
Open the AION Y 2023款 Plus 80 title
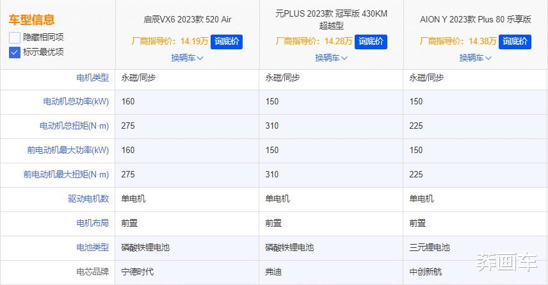coord(475,20)
